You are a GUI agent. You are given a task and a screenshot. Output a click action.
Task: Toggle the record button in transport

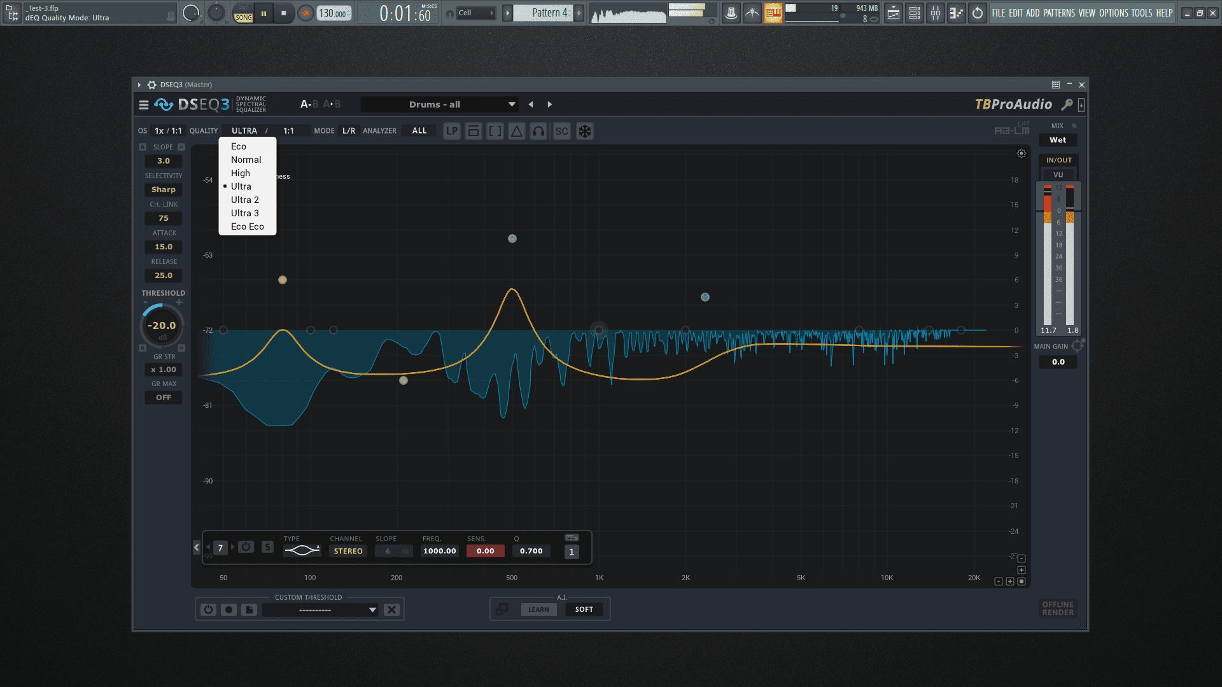click(305, 13)
